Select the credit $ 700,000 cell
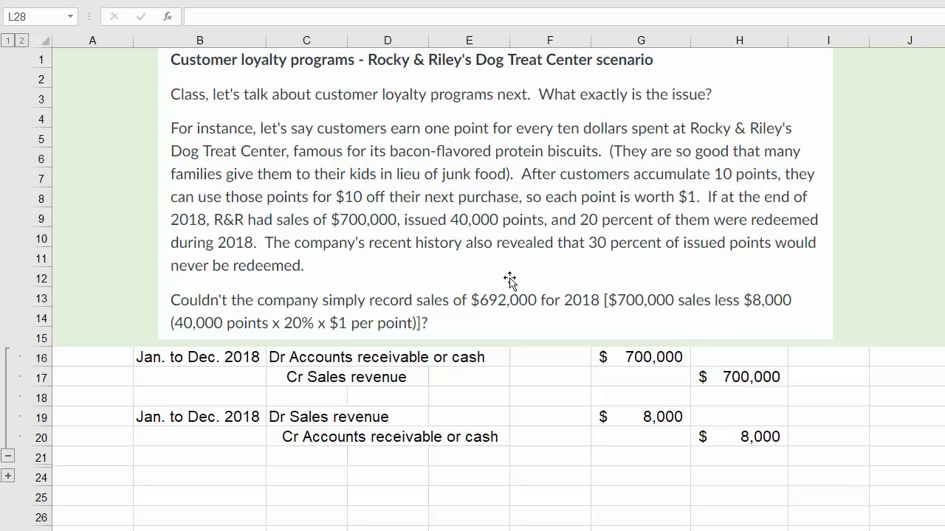Image resolution: width=945 pixels, height=531 pixels. [x=739, y=377]
